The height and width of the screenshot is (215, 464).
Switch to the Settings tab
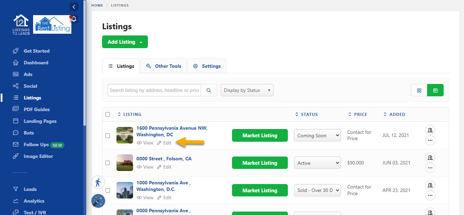click(x=206, y=66)
